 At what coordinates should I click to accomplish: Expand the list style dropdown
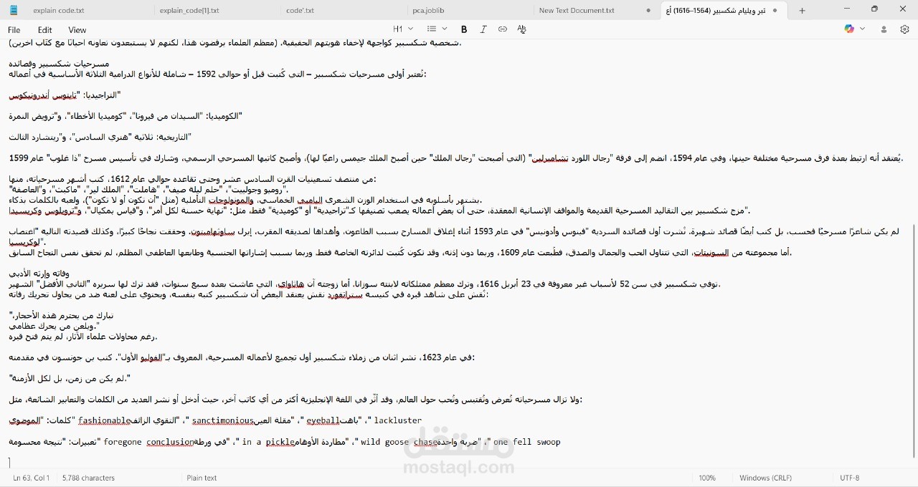click(x=437, y=29)
